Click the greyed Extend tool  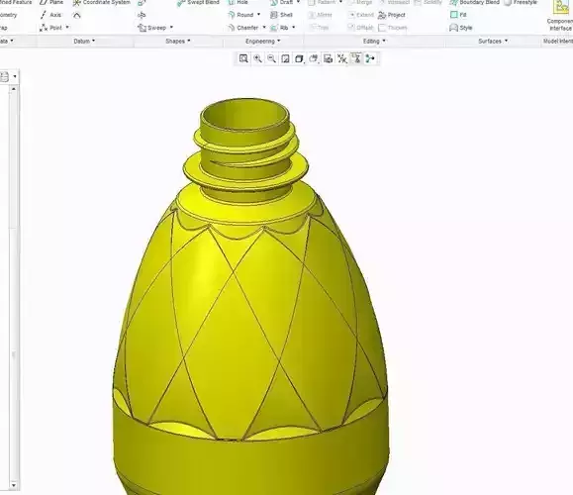click(360, 15)
